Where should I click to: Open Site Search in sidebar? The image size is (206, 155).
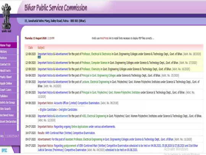(x=8, y=109)
